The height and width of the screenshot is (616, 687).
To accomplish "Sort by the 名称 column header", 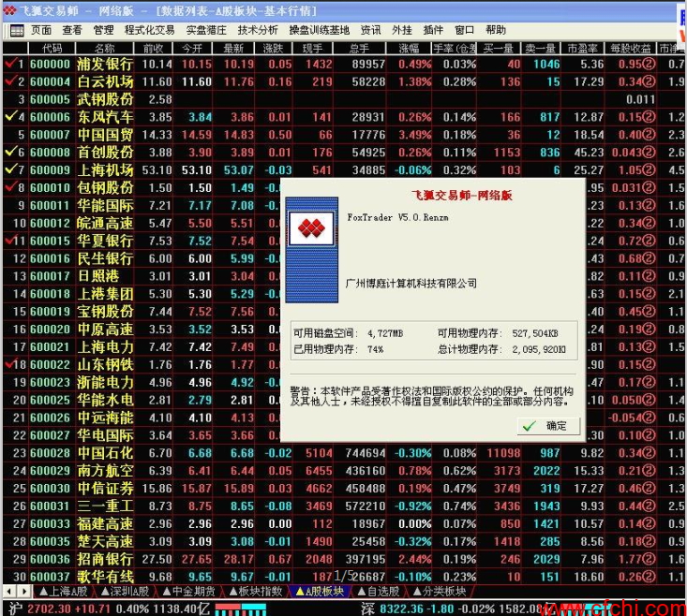I will click(x=104, y=48).
